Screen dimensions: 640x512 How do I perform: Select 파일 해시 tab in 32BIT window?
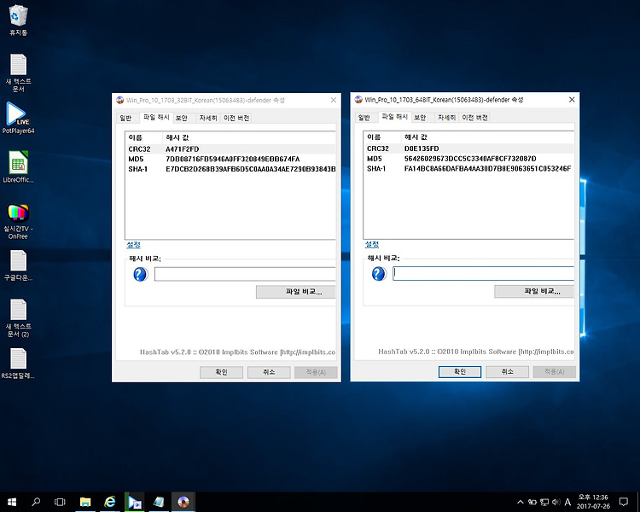[156, 117]
